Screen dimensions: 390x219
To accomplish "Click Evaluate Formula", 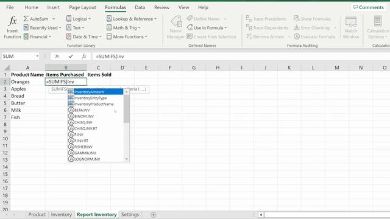I will pyautogui.click(x=314, y=36).
